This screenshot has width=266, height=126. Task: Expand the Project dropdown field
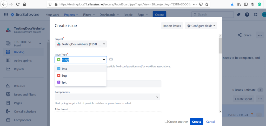pos(81,44)
